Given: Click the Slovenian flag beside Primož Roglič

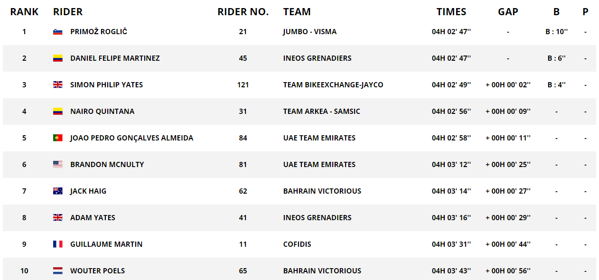Looking at the screenshot, I should pos(57,32).
